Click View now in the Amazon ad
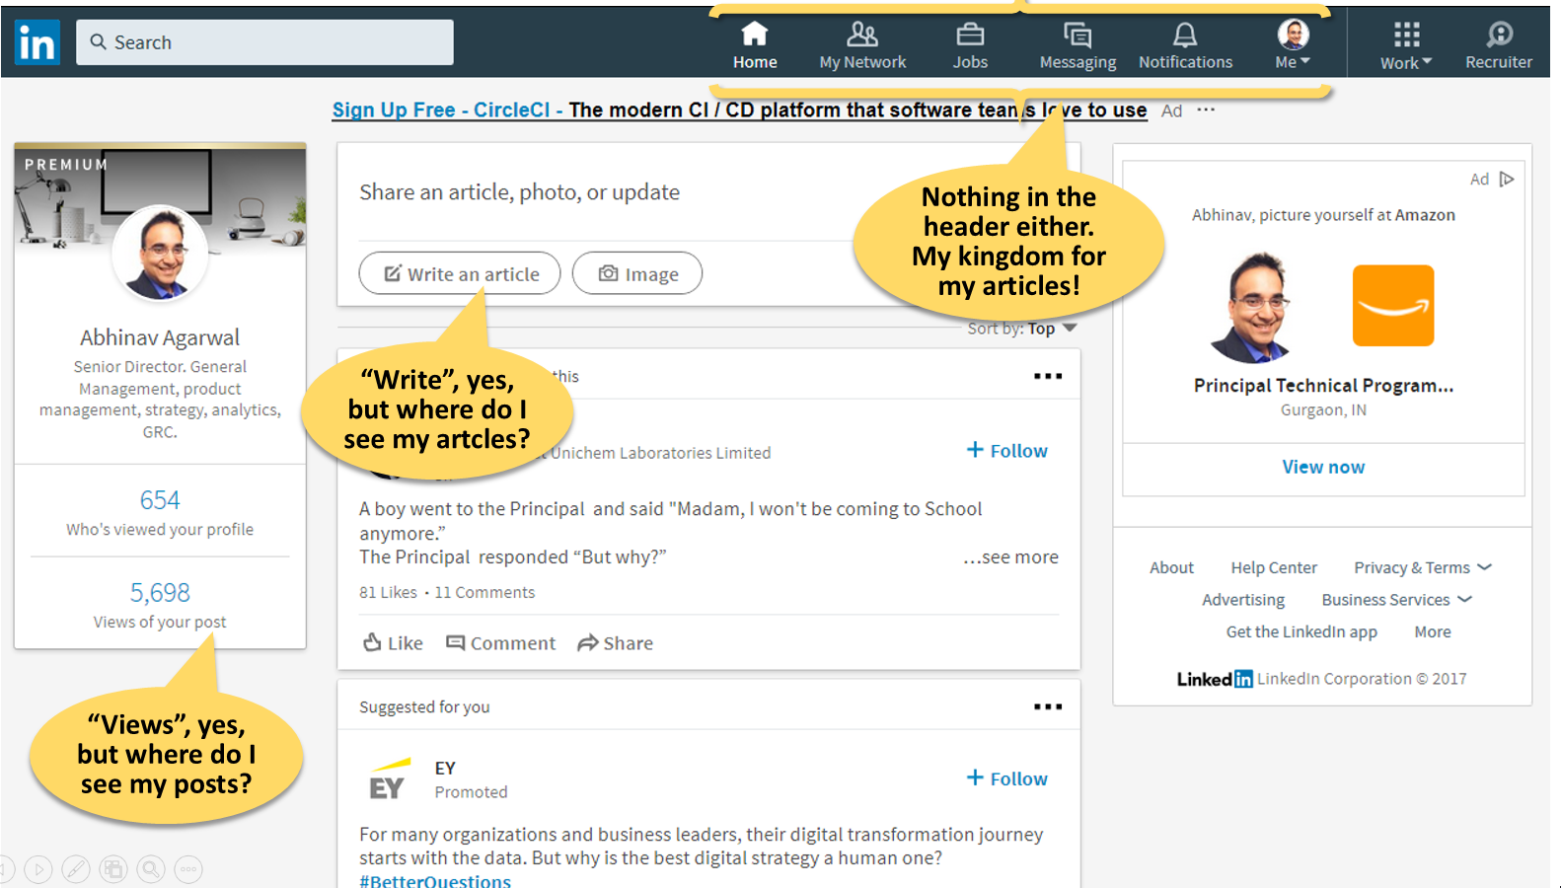This screenshot has width=1561, height=888. [1323, 467]
